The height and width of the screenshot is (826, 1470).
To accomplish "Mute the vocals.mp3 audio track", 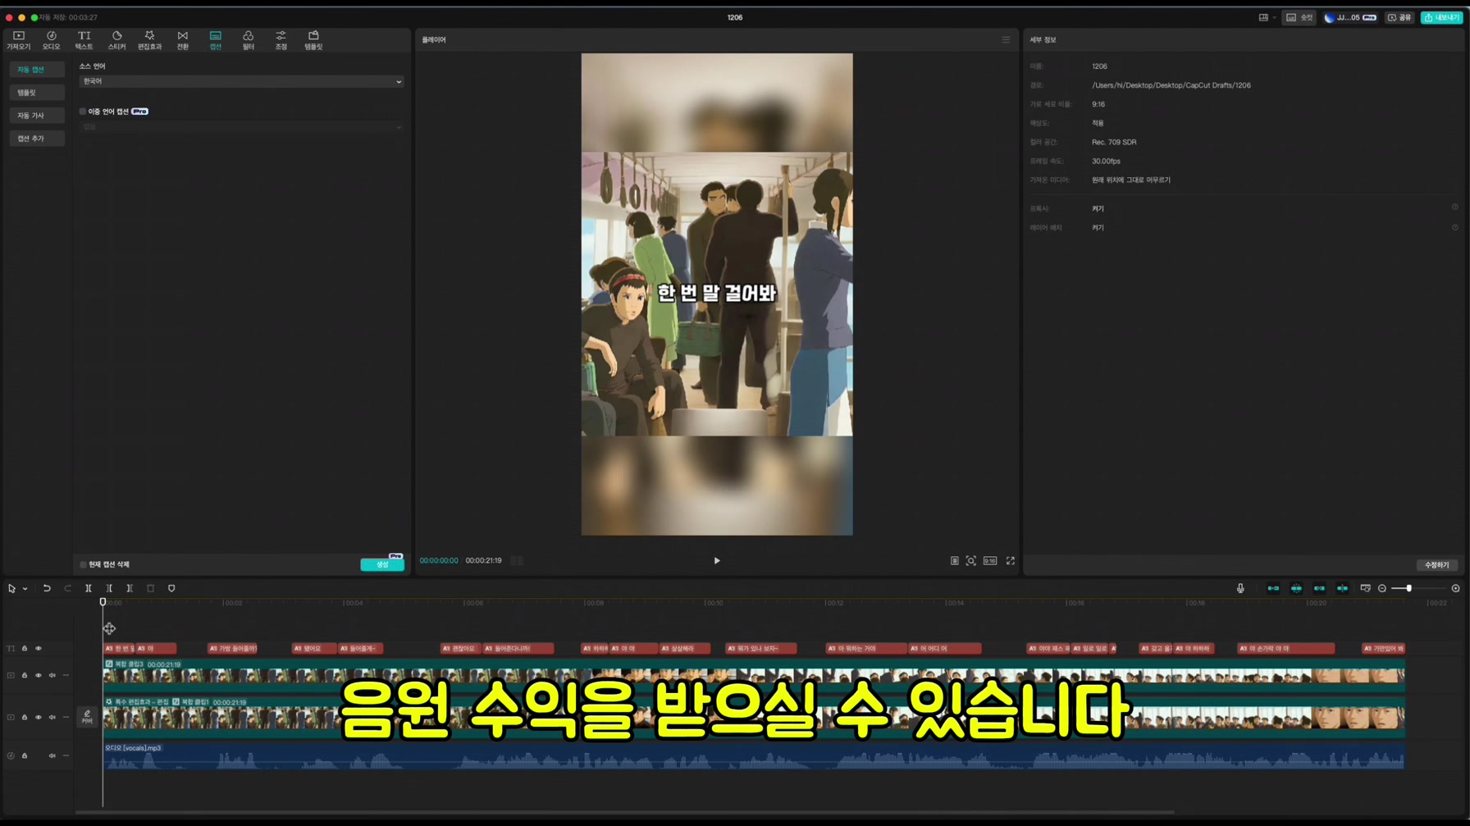I will click(52, 756).
